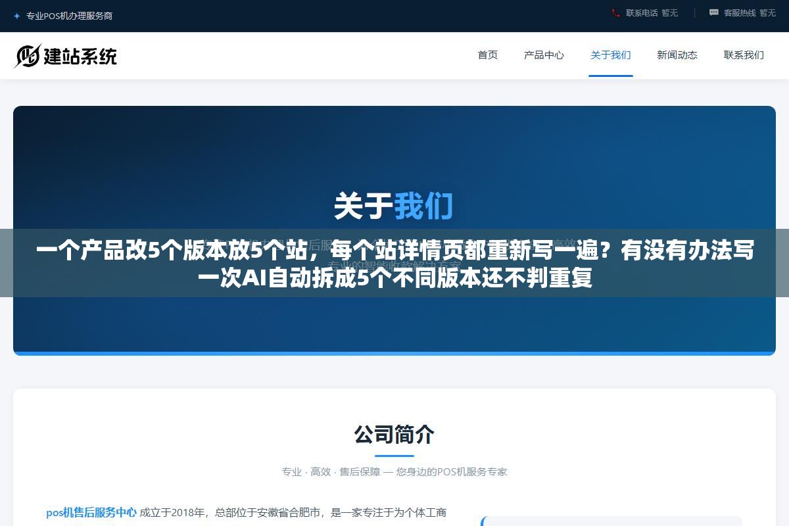This screenshot has width=789, height=526.
Task: Click the 建站系统 logo
Action: [66, 56]
